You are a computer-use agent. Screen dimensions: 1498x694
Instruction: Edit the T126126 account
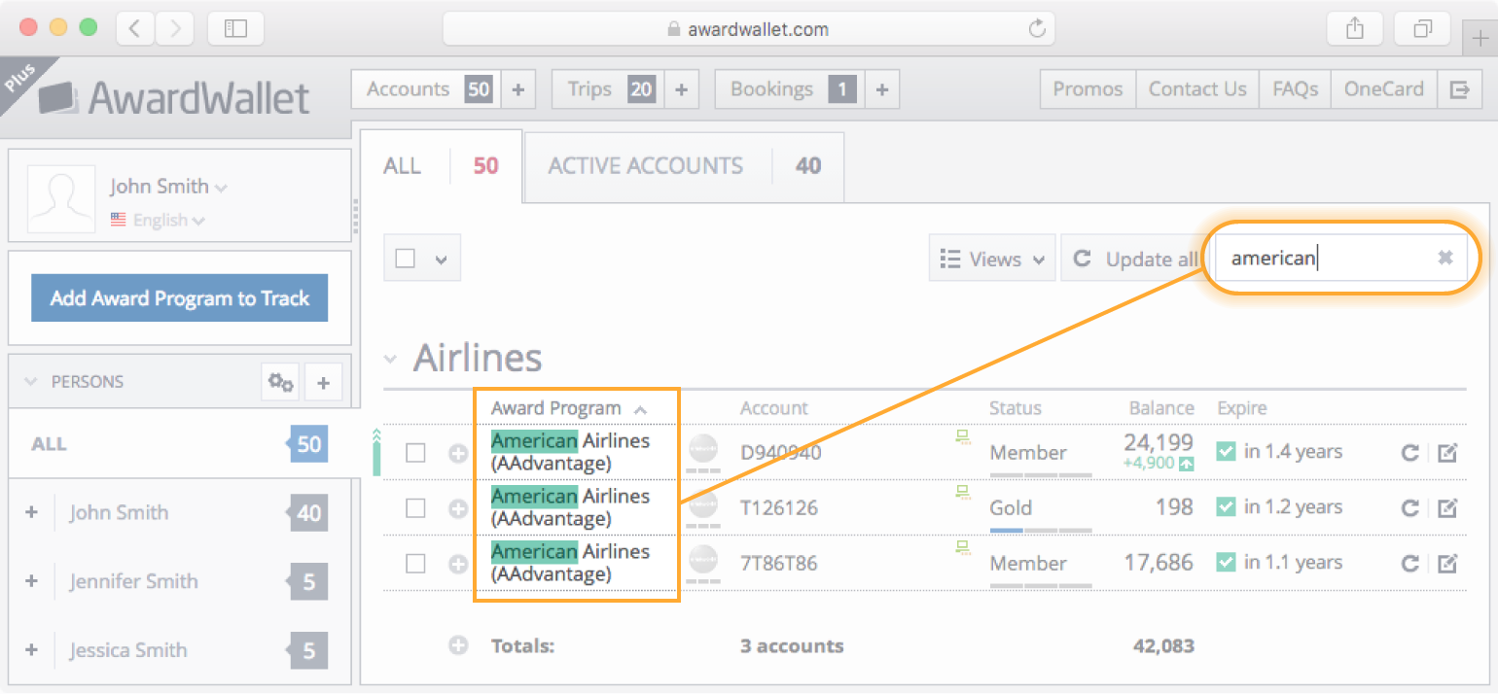(x=1447, y=507)
